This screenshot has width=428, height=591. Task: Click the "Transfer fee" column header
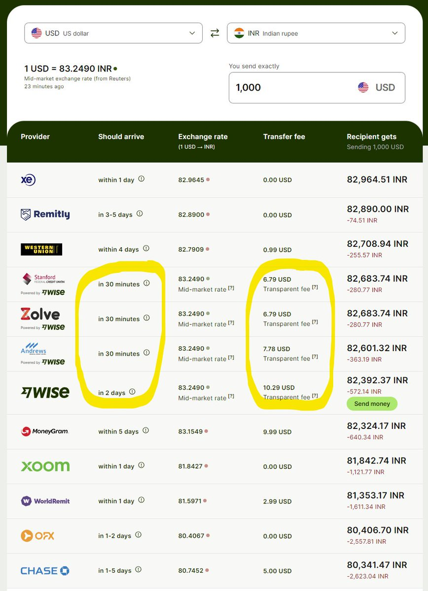click(x=284, y=136)
